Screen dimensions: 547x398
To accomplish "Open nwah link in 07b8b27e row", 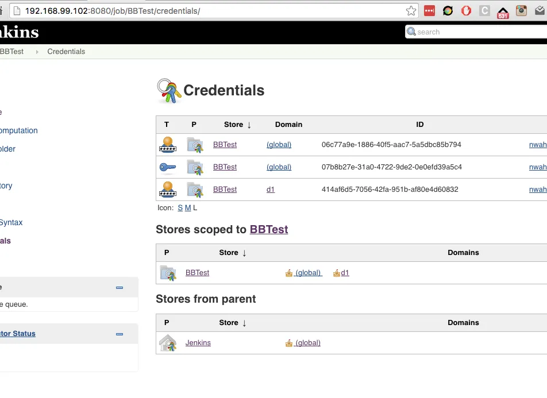I will [538, 167].
